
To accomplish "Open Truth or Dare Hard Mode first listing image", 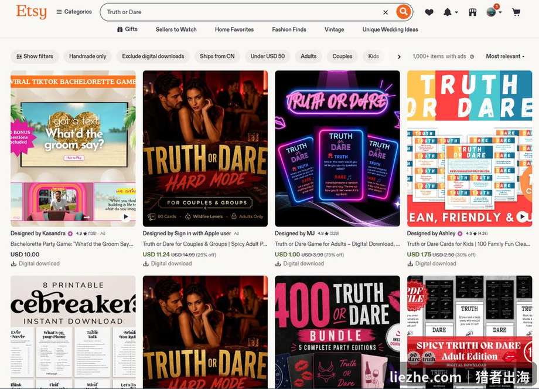I will coord(205,148).
